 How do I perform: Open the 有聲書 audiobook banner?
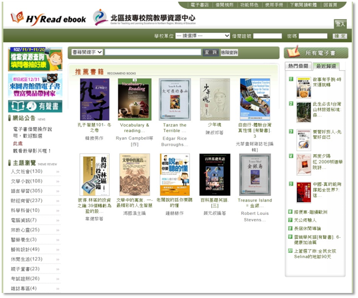[x=35, y=107]
